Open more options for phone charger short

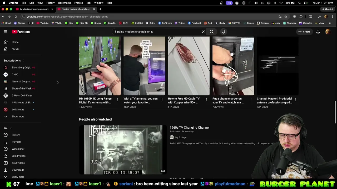(x=251, y=100)
